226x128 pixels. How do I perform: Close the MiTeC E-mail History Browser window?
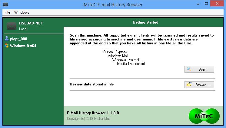(217, 3)
